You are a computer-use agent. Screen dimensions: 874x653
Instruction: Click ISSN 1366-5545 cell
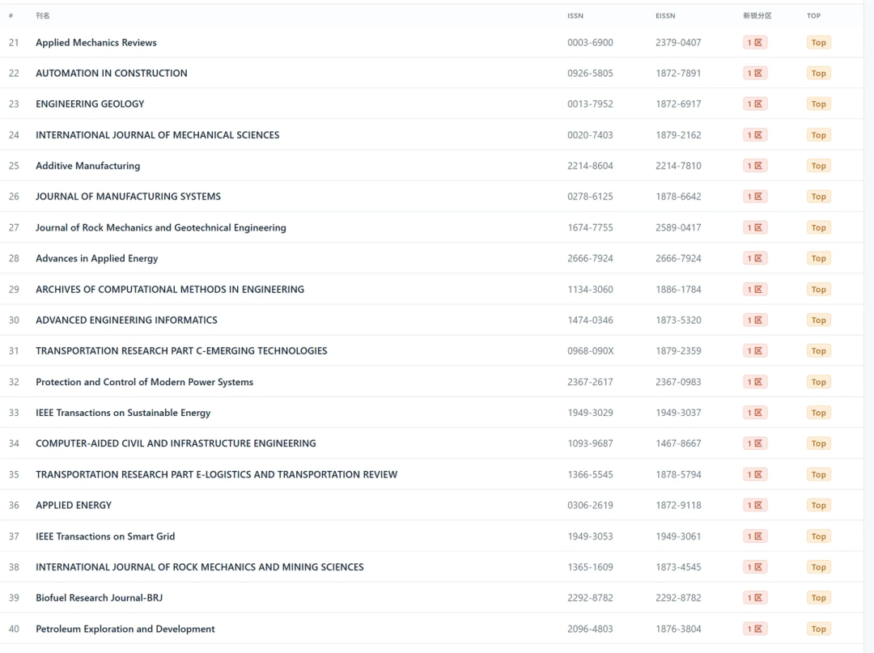(x=590, y=474)
